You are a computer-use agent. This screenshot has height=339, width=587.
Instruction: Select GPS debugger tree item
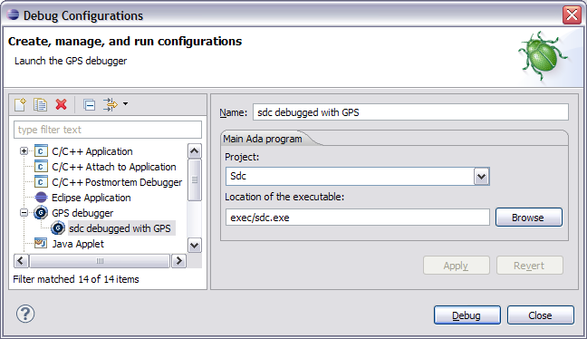(x=82, y=213)
